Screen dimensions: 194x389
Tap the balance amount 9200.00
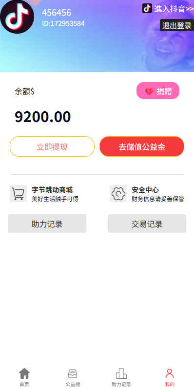pos(42,117)
